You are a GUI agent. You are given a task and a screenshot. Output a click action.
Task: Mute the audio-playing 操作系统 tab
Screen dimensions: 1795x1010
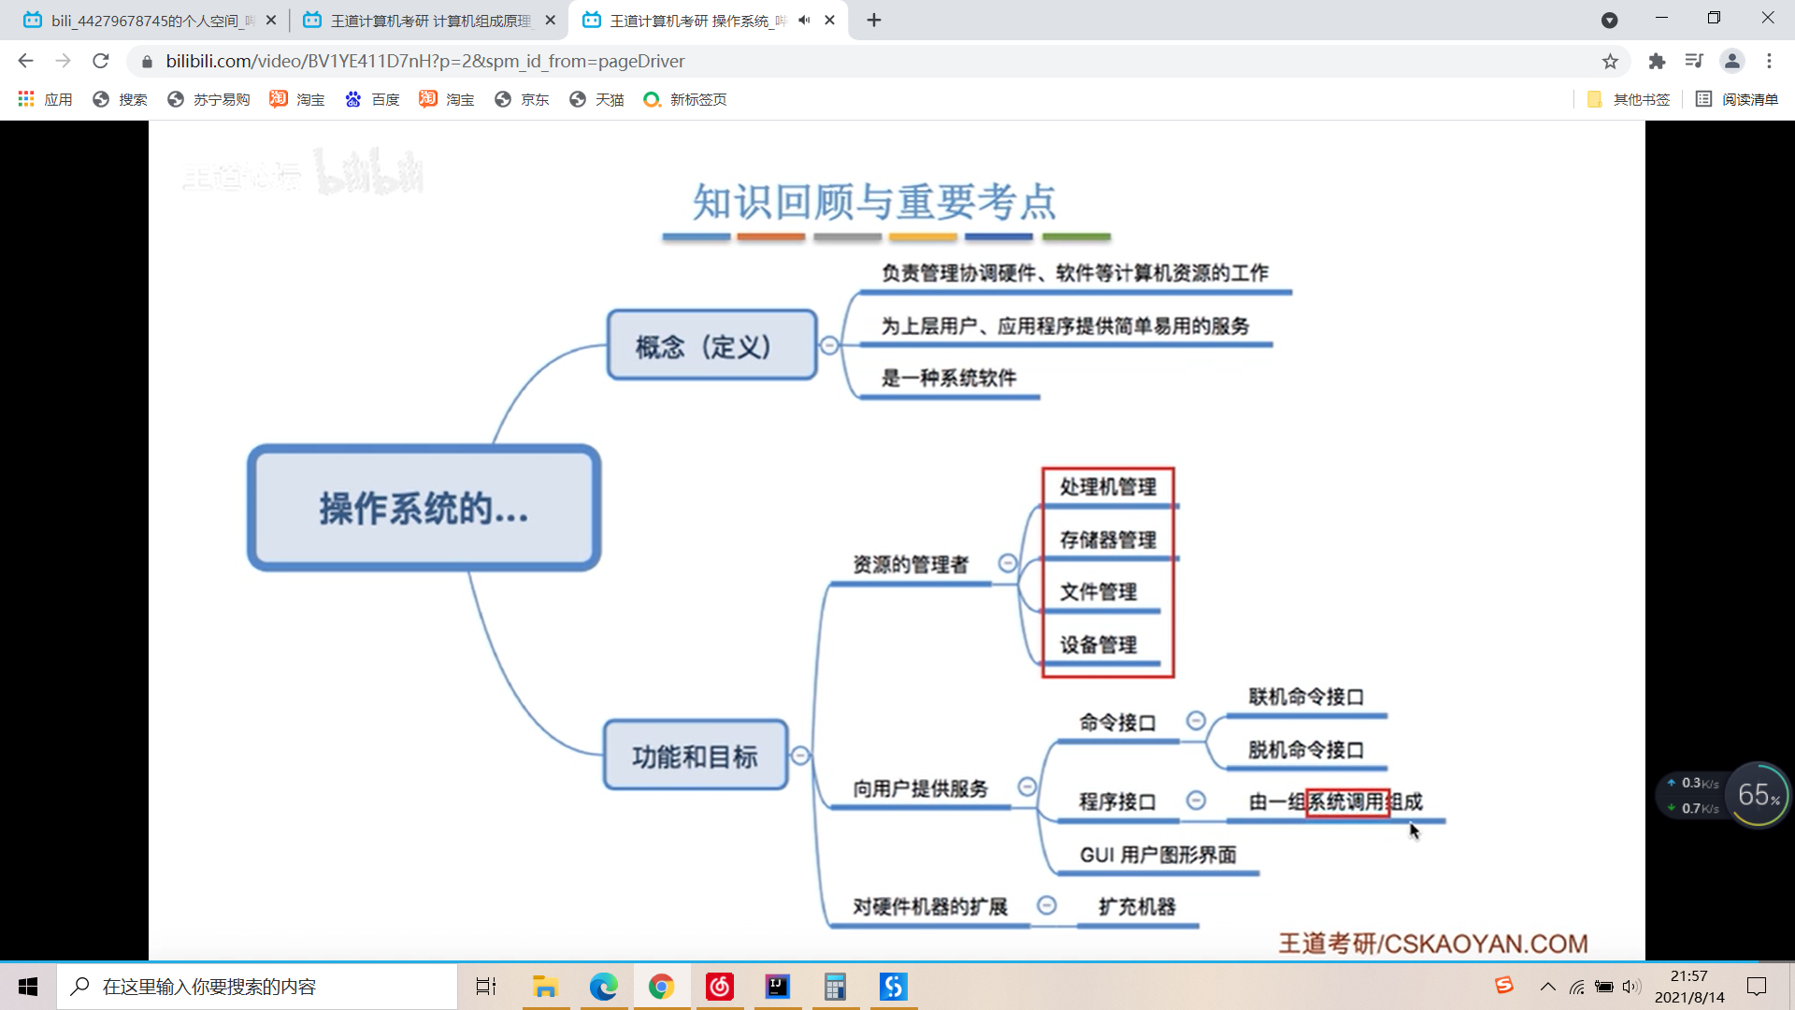pyautogui.click(x=804, y=20)
